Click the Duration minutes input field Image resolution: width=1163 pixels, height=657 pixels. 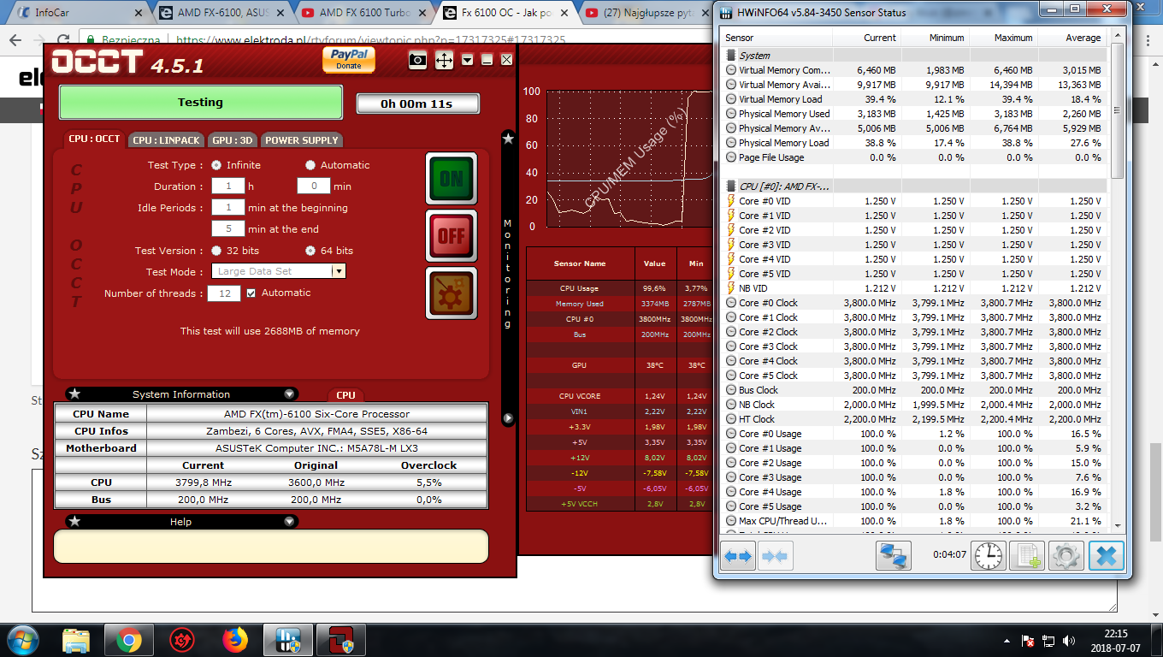(314, 186)
